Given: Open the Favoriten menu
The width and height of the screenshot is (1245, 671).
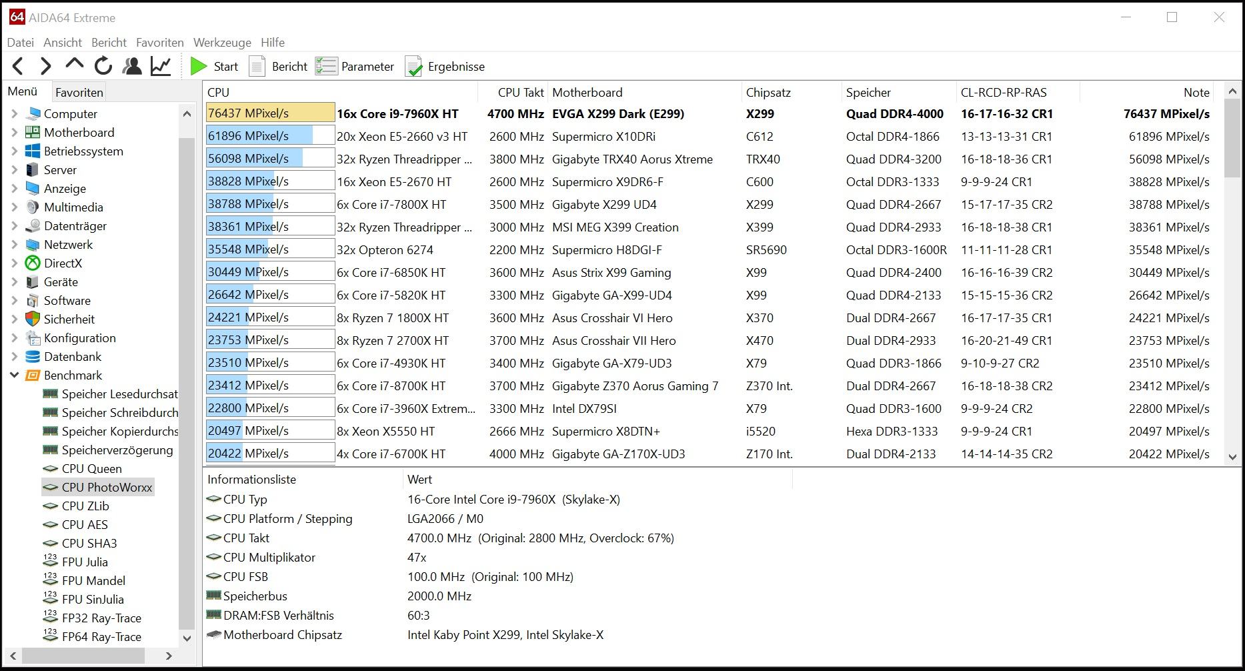Looking at the screenshot, I should click(160, 42).
